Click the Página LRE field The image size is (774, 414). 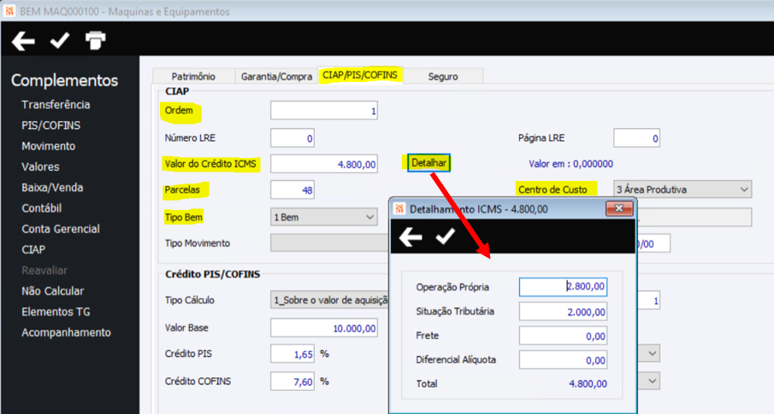(x=636, y=138)
